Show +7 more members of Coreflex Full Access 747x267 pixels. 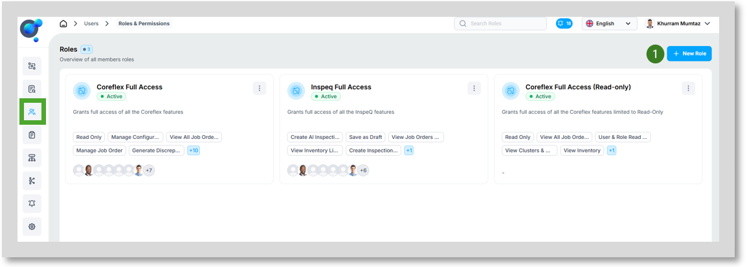(x=149, y=171)
